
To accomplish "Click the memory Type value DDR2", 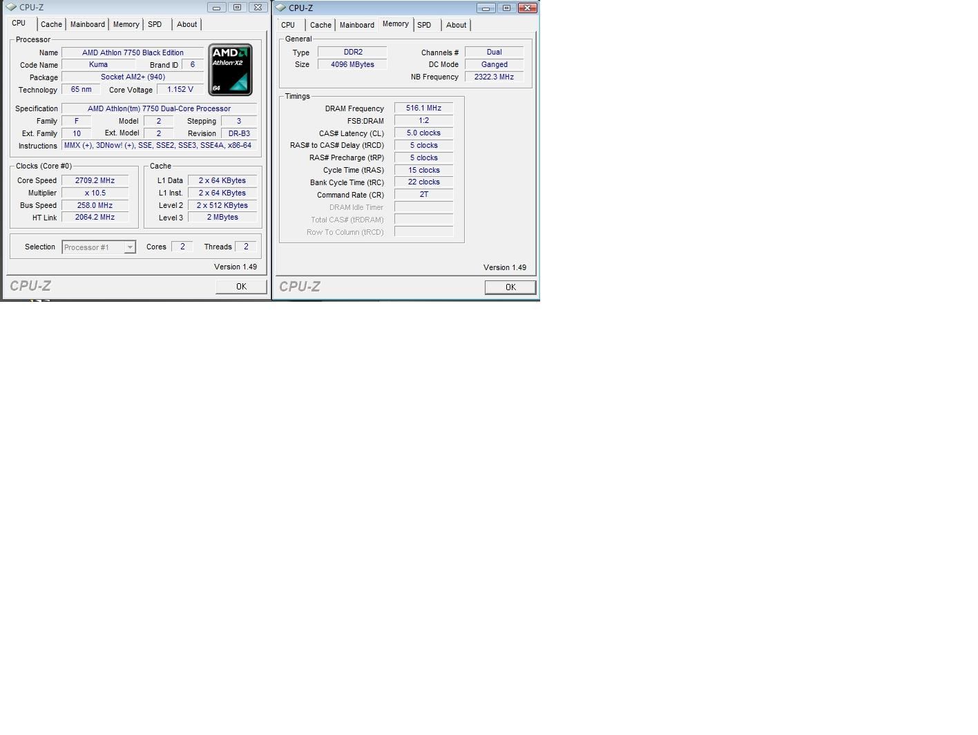I will tap(353, 52).
